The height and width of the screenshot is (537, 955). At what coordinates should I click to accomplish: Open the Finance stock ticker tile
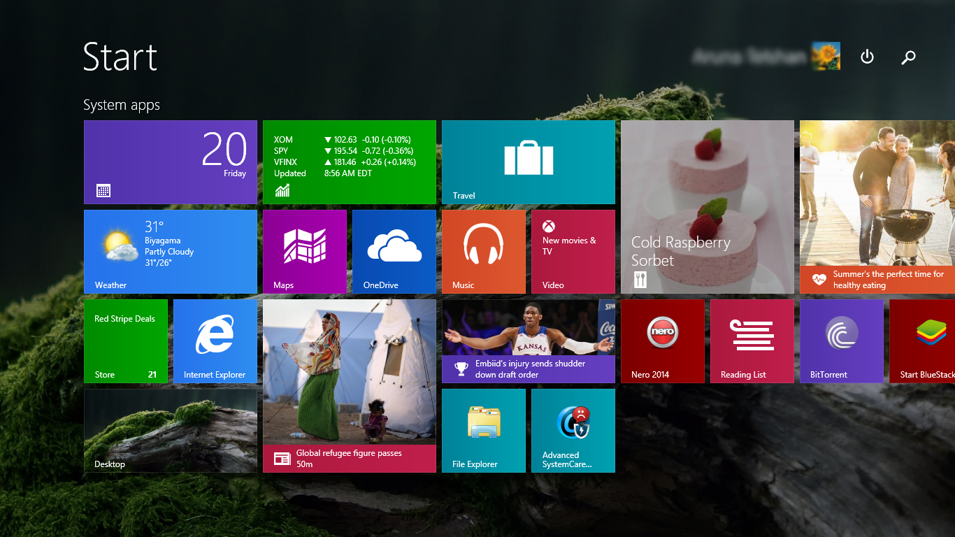(x=350, y=162)
